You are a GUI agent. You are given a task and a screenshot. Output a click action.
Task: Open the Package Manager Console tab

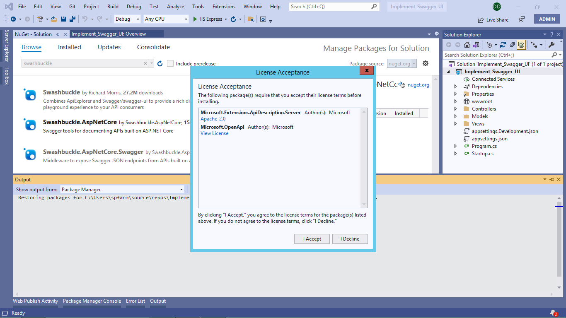[92, 301]
